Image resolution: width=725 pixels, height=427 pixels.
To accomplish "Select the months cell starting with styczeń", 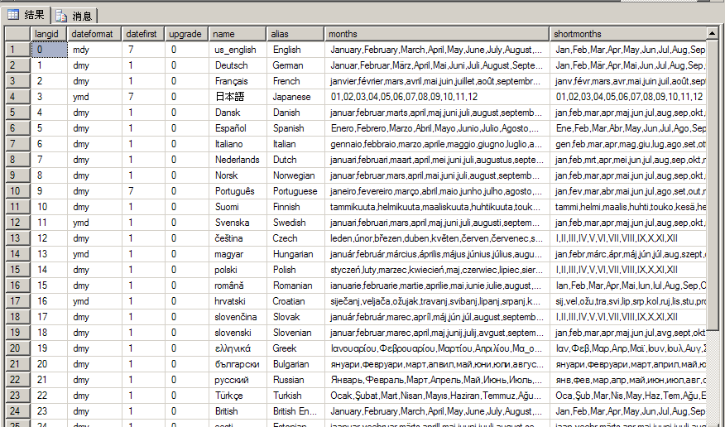I will (436, 270).
